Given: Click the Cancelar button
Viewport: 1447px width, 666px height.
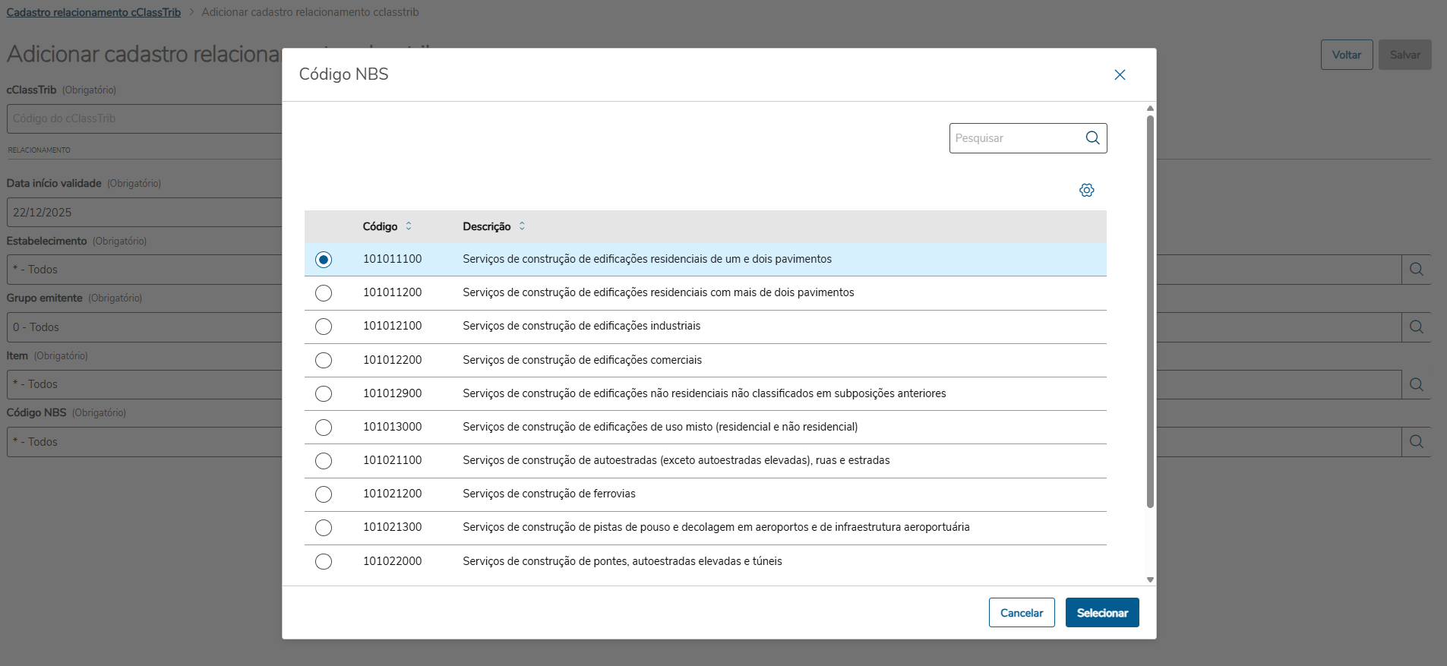Looking at the screenshot, I should (1021, 613).
